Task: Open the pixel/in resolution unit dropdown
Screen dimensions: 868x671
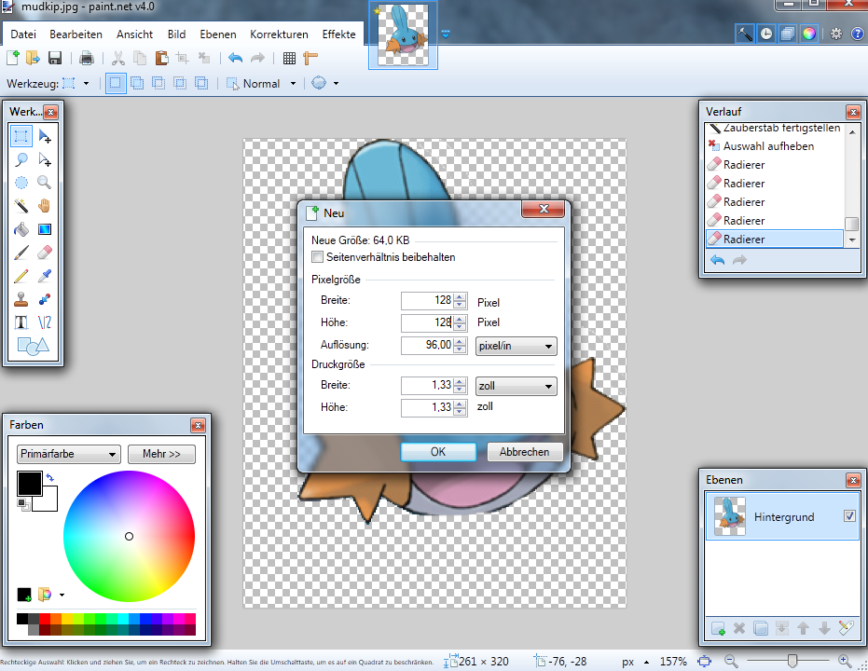Action: 516,346
